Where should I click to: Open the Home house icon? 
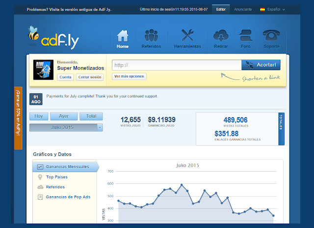click(123, 36)
